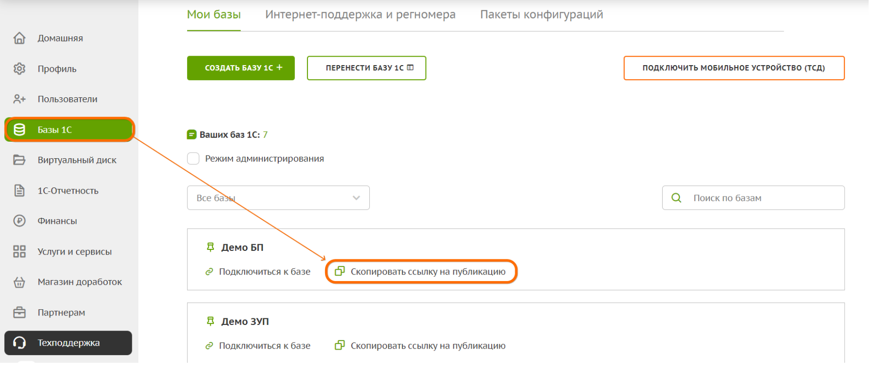
Task: Click the Домашняя home icon
Action: pos(19,38)
